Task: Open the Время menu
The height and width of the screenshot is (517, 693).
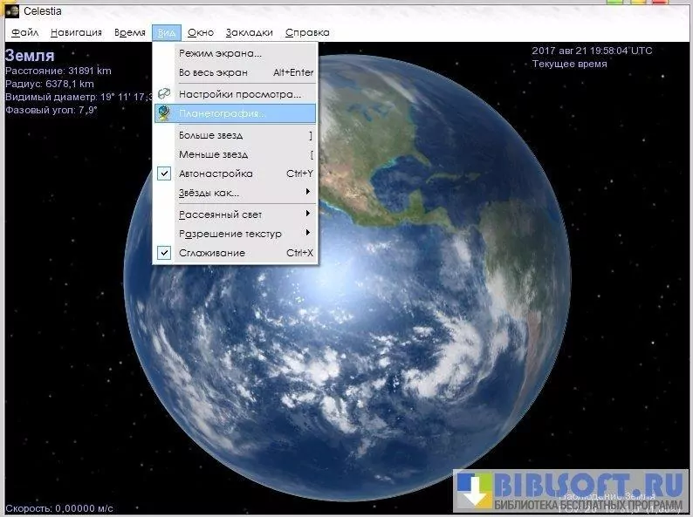Action: pos(130,33)
